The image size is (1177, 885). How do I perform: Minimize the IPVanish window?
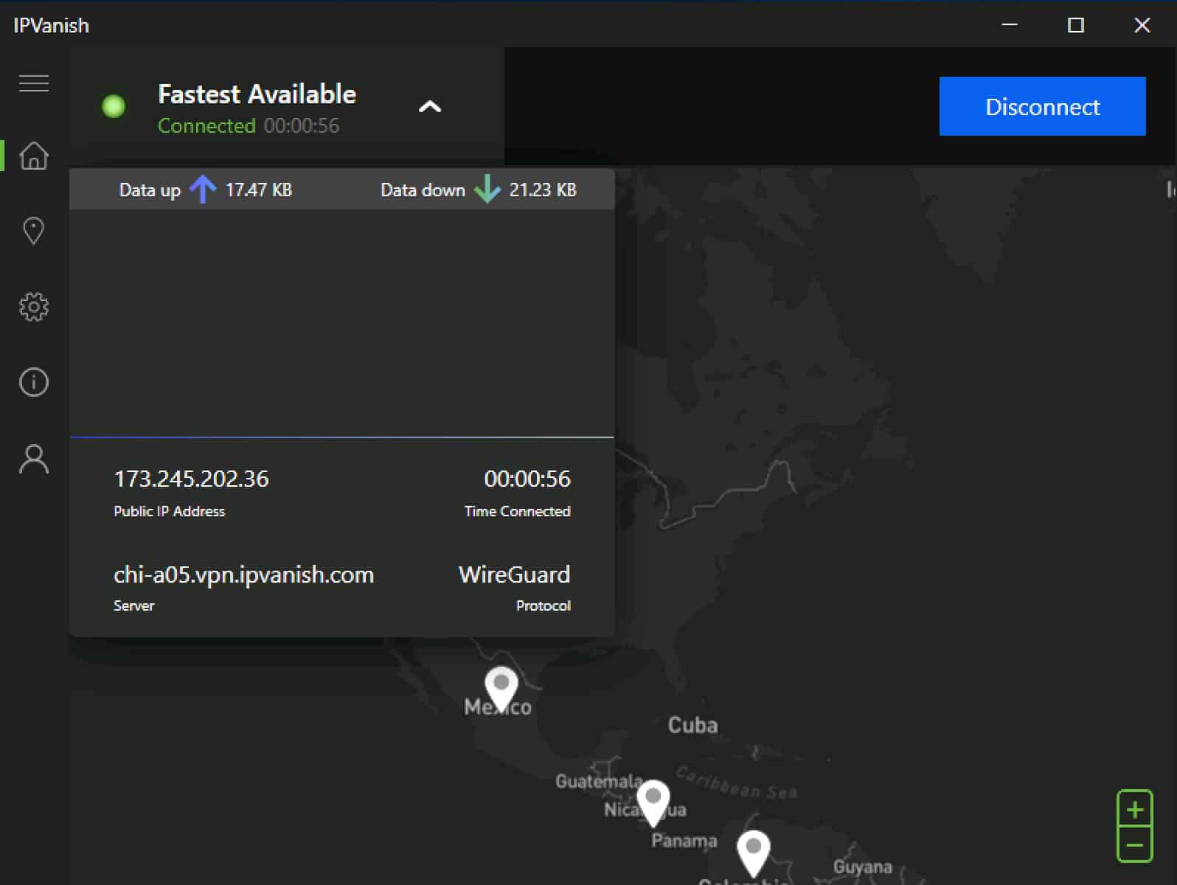(1010, 25)
